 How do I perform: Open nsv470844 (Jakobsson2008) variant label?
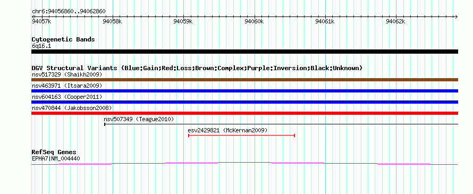[72, 108]
